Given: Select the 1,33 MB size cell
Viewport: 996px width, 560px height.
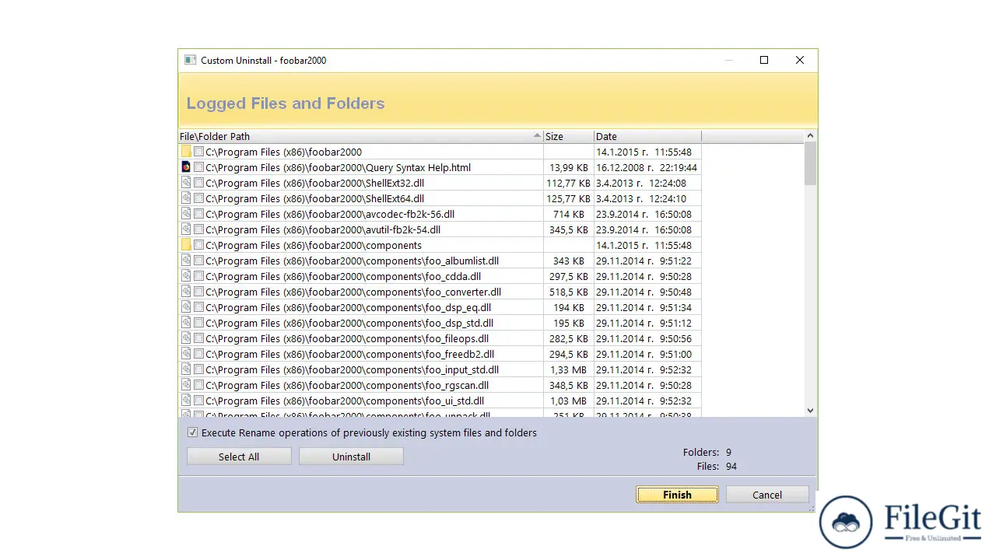Looking at the screenshot, I should point(569,369).
